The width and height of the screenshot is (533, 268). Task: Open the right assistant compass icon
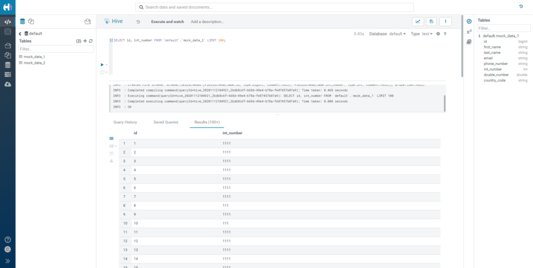click(x=469, y=21)
